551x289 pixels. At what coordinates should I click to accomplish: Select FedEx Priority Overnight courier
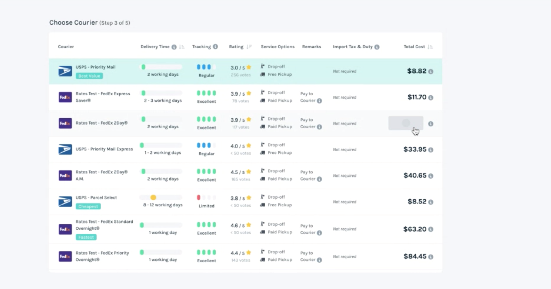pos(102,256)
